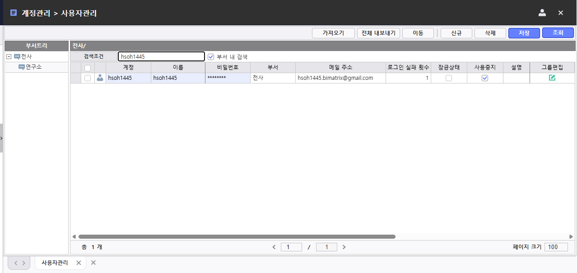Select the hsoh1445 row checkbox
The image size is (577, 273).
[88, 78]
